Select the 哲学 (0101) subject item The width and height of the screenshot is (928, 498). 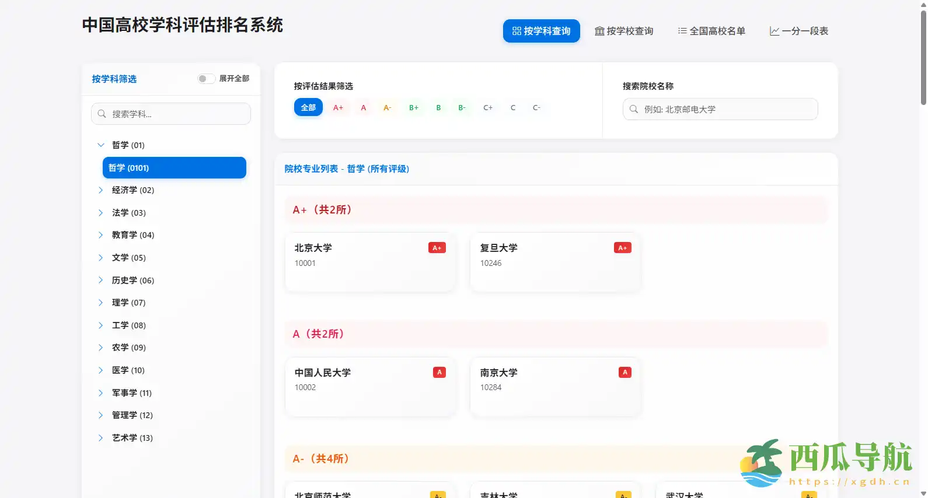pyautogui.click(x=174, y=168)
